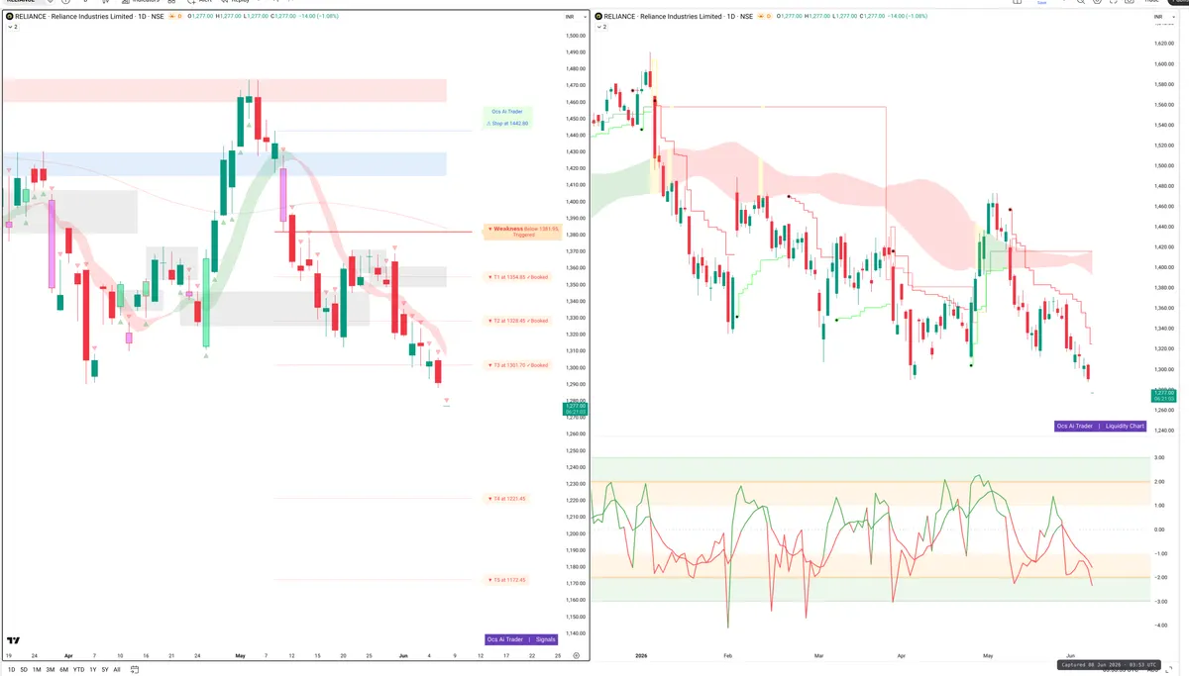Click the Indicators button in top toolbar

tap(141, 2)
